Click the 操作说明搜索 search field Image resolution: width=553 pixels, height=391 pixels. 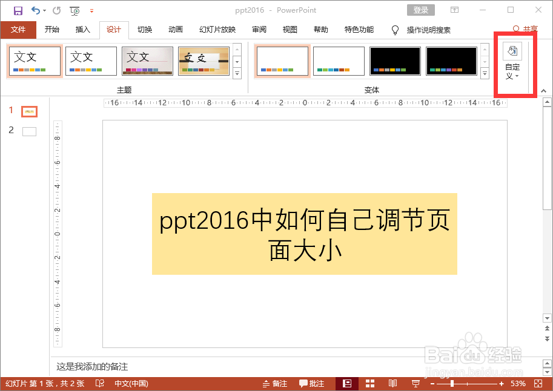428,30
